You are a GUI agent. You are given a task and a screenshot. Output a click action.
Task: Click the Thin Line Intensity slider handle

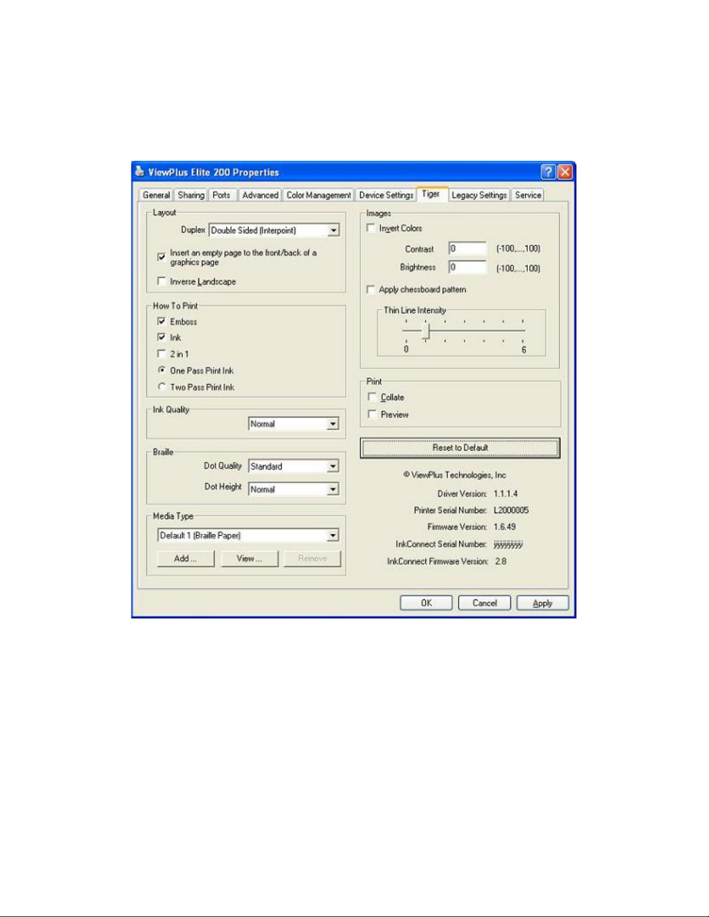tap(426, 332)
